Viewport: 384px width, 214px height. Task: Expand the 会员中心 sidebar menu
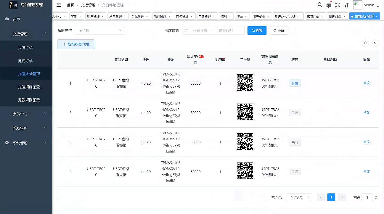tap(26, 114)
